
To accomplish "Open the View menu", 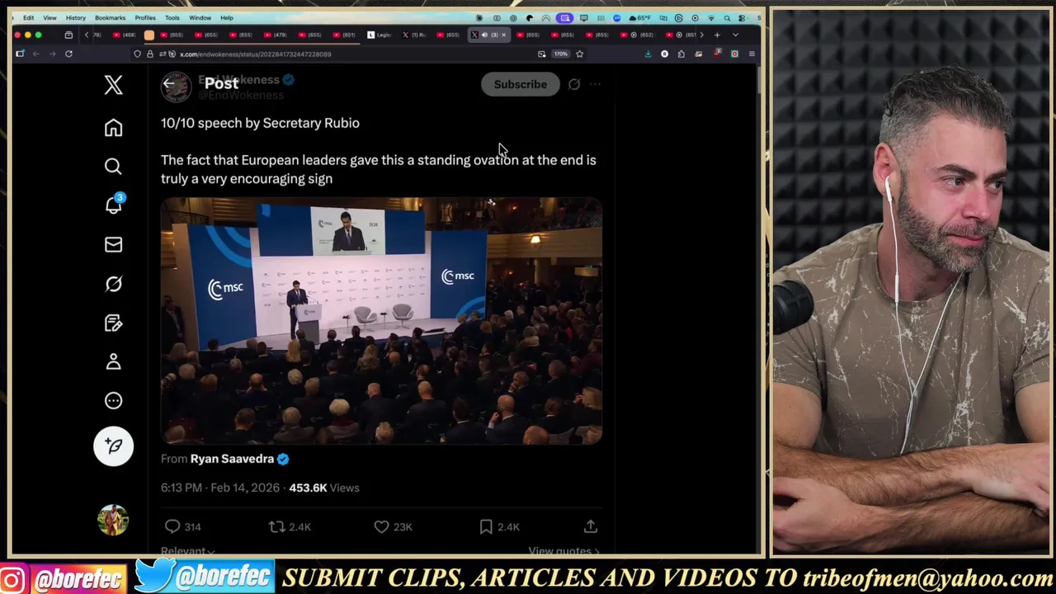I will click(x=49, y=17).
